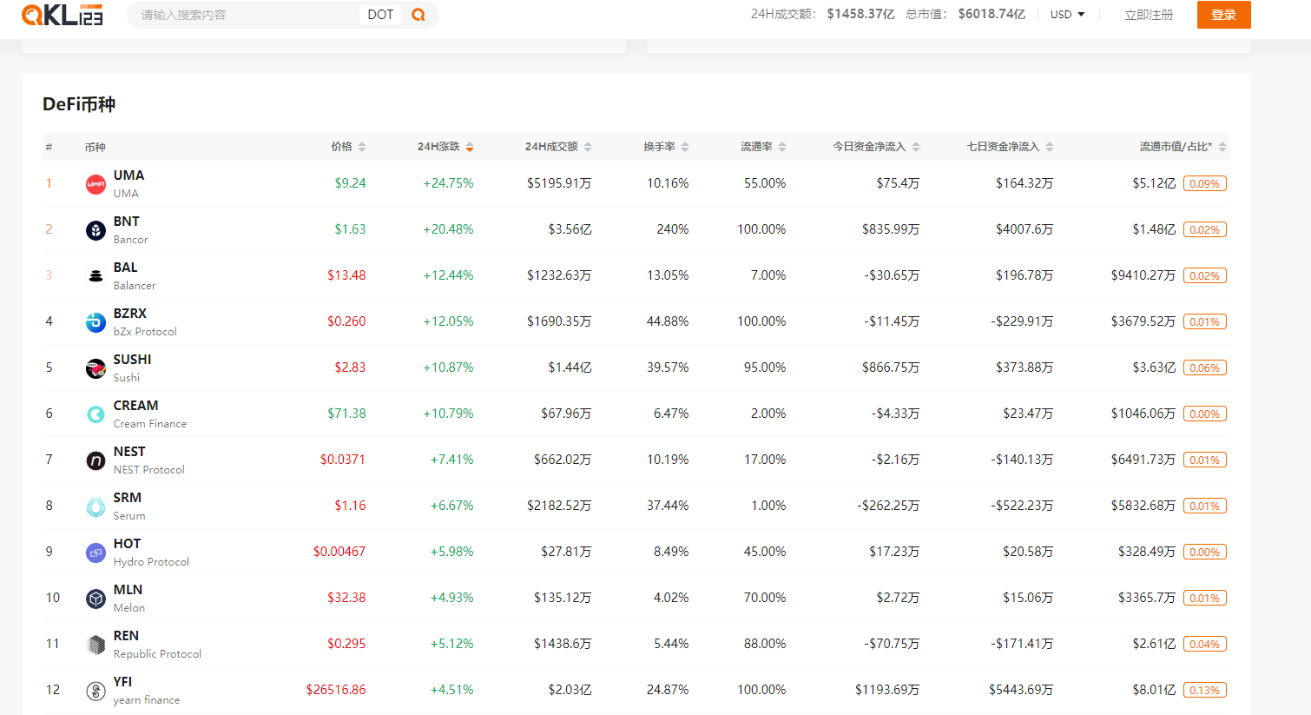The width and height of the screenshot is (1311, 715).
Task: Click the $5195.91万 volume cell
Action: pyautogui.click(x=559, y=183)
